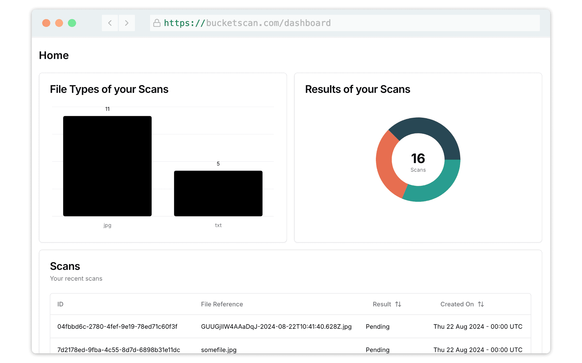This screenshot has height=363, width=582.
Task: Click the GUUGjllW4AAaDqJ file reference
Action: pos(276,326)
